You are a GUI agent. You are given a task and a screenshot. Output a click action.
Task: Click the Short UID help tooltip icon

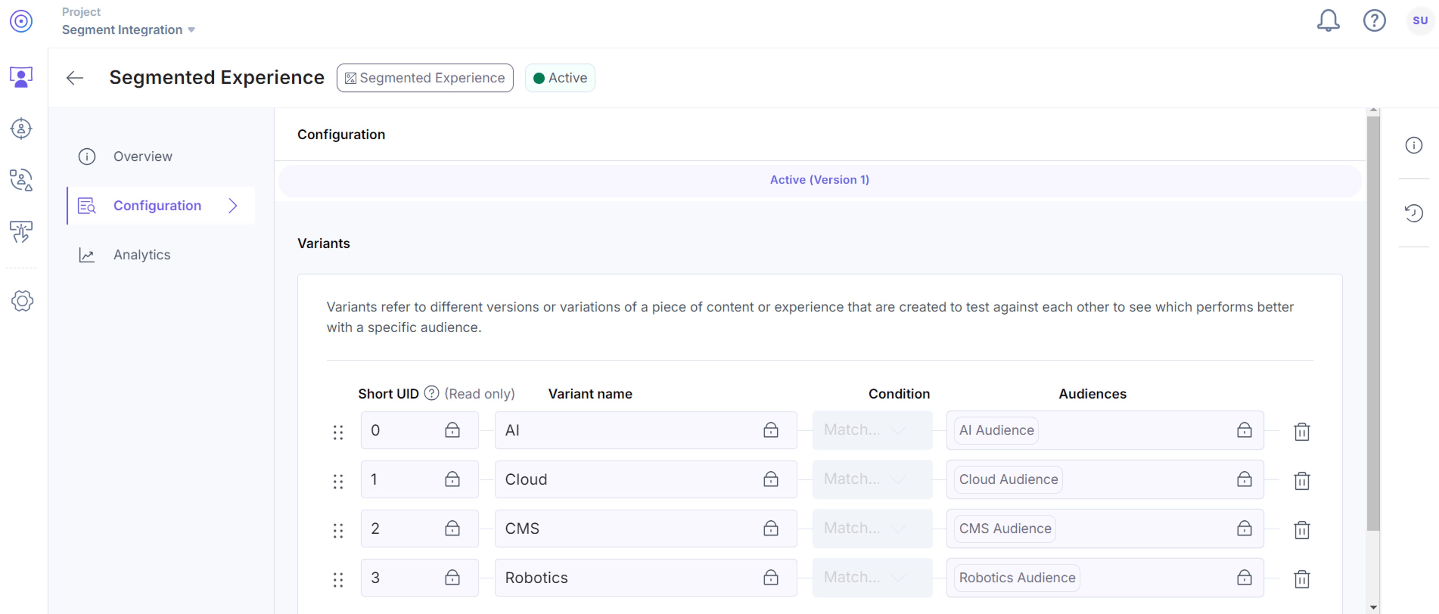click(x=431, y=393)
